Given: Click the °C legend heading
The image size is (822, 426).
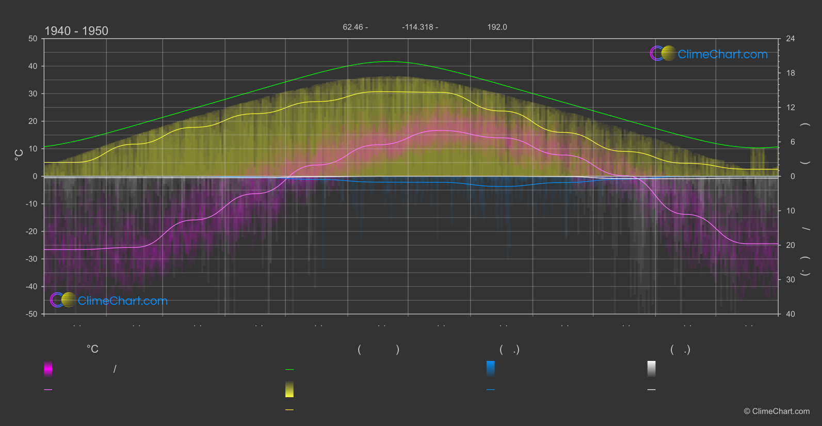Looking at the screenshot, I should [92, 349].
